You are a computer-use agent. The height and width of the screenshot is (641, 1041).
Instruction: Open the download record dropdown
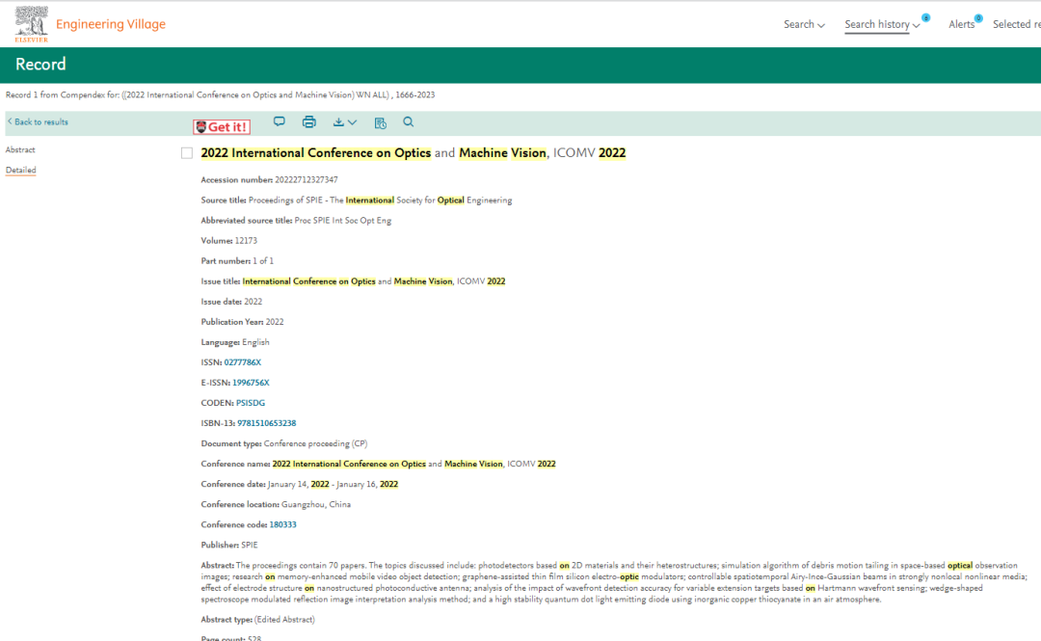coord(344,122)
